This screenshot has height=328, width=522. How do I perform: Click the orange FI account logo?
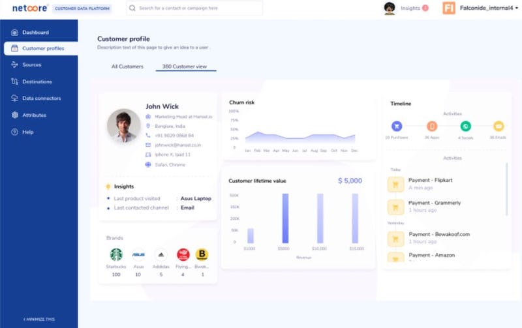[449, 8]
